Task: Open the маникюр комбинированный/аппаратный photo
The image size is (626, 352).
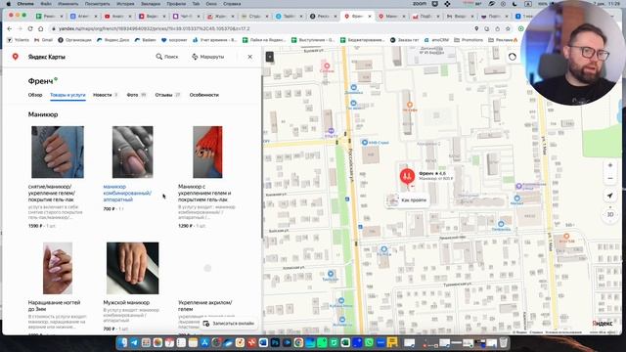Action: click(x=133, y=153)
